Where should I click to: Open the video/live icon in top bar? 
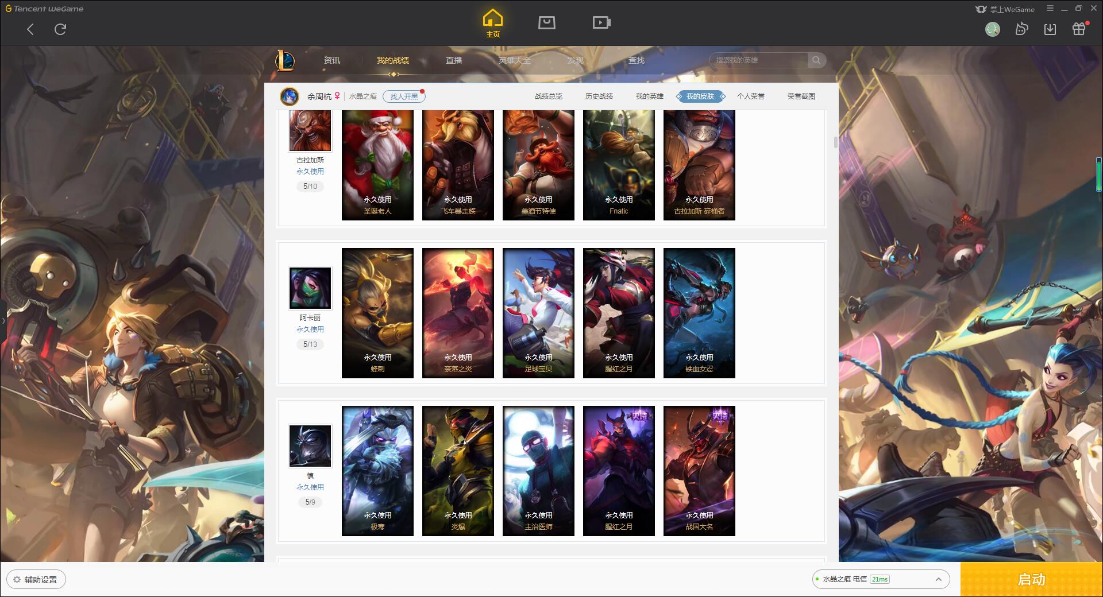tap(601, 22)
